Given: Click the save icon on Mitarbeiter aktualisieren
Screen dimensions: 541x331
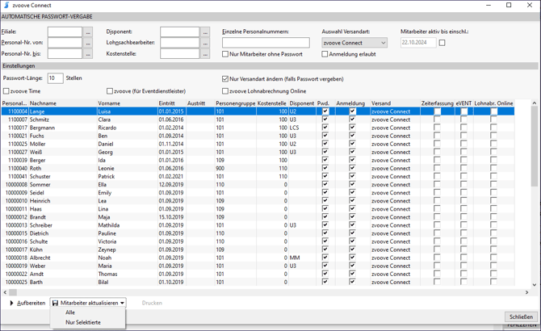Looking at the screenshot, I should (x=55, y=303).
